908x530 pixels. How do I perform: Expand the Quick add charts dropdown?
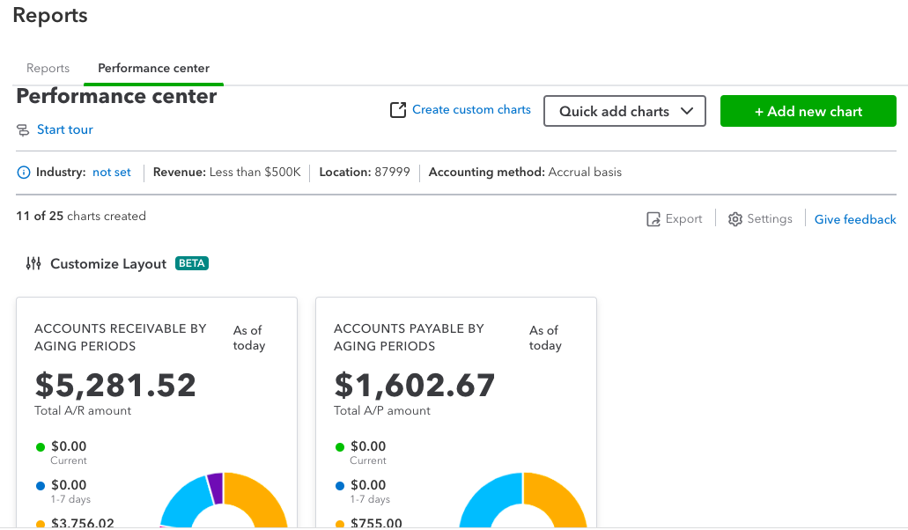(624, 111)
